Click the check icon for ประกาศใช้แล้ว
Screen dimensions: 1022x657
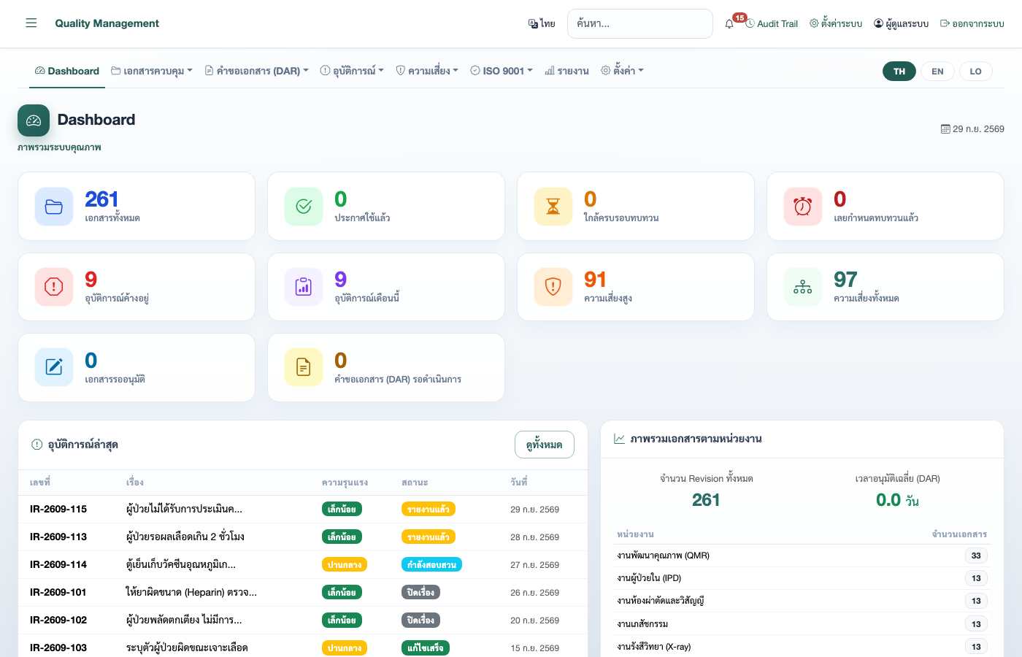[x=304, y=207]
